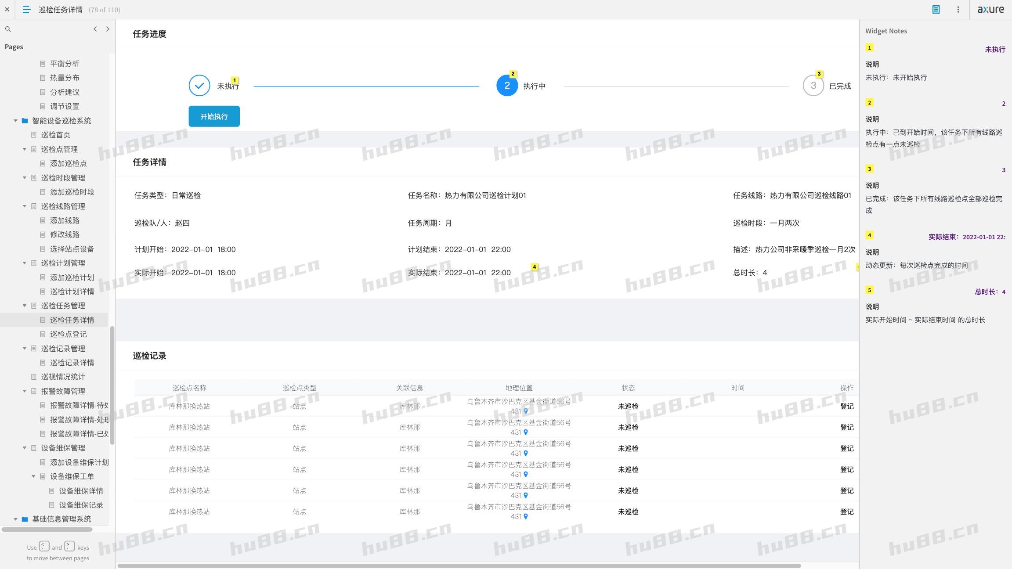The height and width of the screenshot is (569, 1012).
Task: Open the three-dot more options menu
Action: point(958,9)
